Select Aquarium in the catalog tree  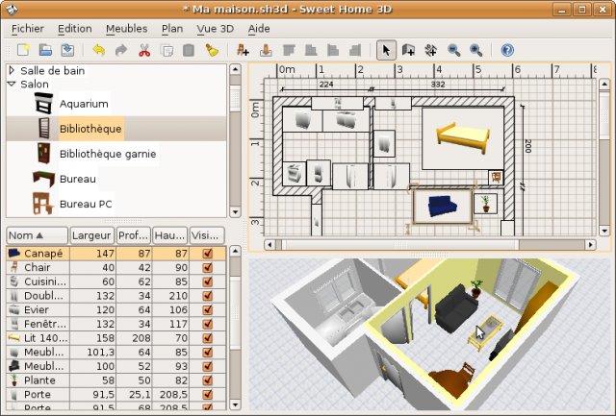(x=84, y=104)
